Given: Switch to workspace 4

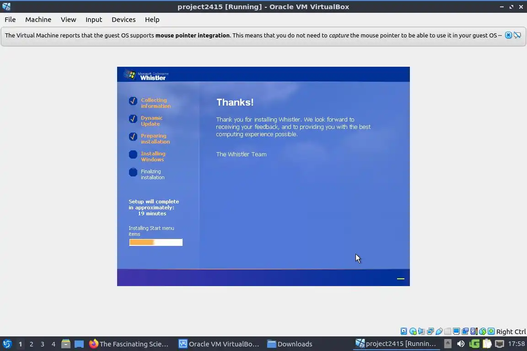Looking at the screenshot, I should coord(54,344).
